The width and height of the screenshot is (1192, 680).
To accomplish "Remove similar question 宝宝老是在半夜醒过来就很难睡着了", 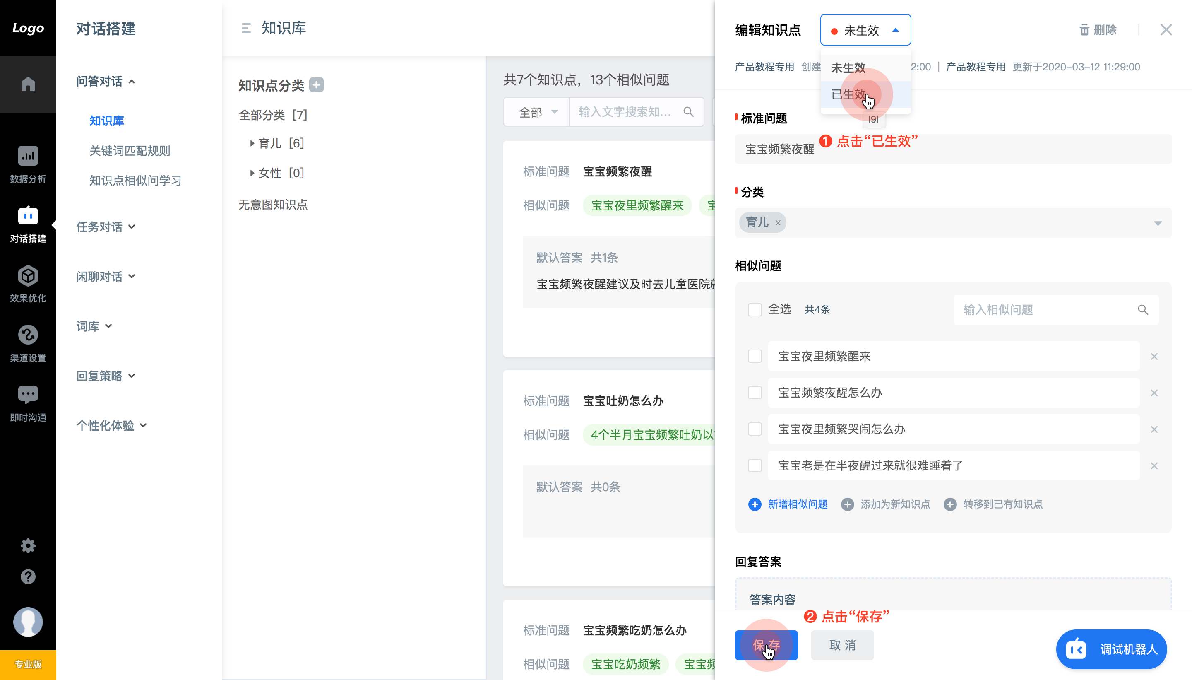I will [x=1154, y=465].
